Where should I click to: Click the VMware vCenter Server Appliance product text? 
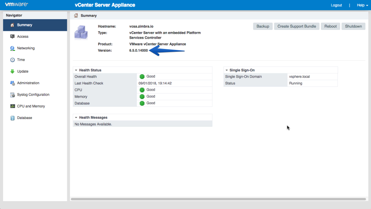(x=158, y=44)
